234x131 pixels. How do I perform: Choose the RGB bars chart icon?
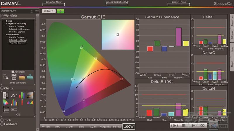click(22, 95)
